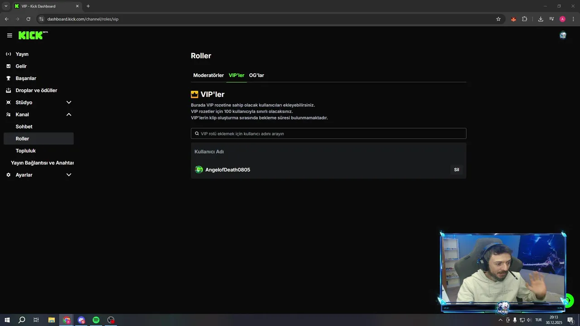Screen dimensions: 580x326
Task: Open the MetaMask fox extension
Action: [x=513, y=19]
